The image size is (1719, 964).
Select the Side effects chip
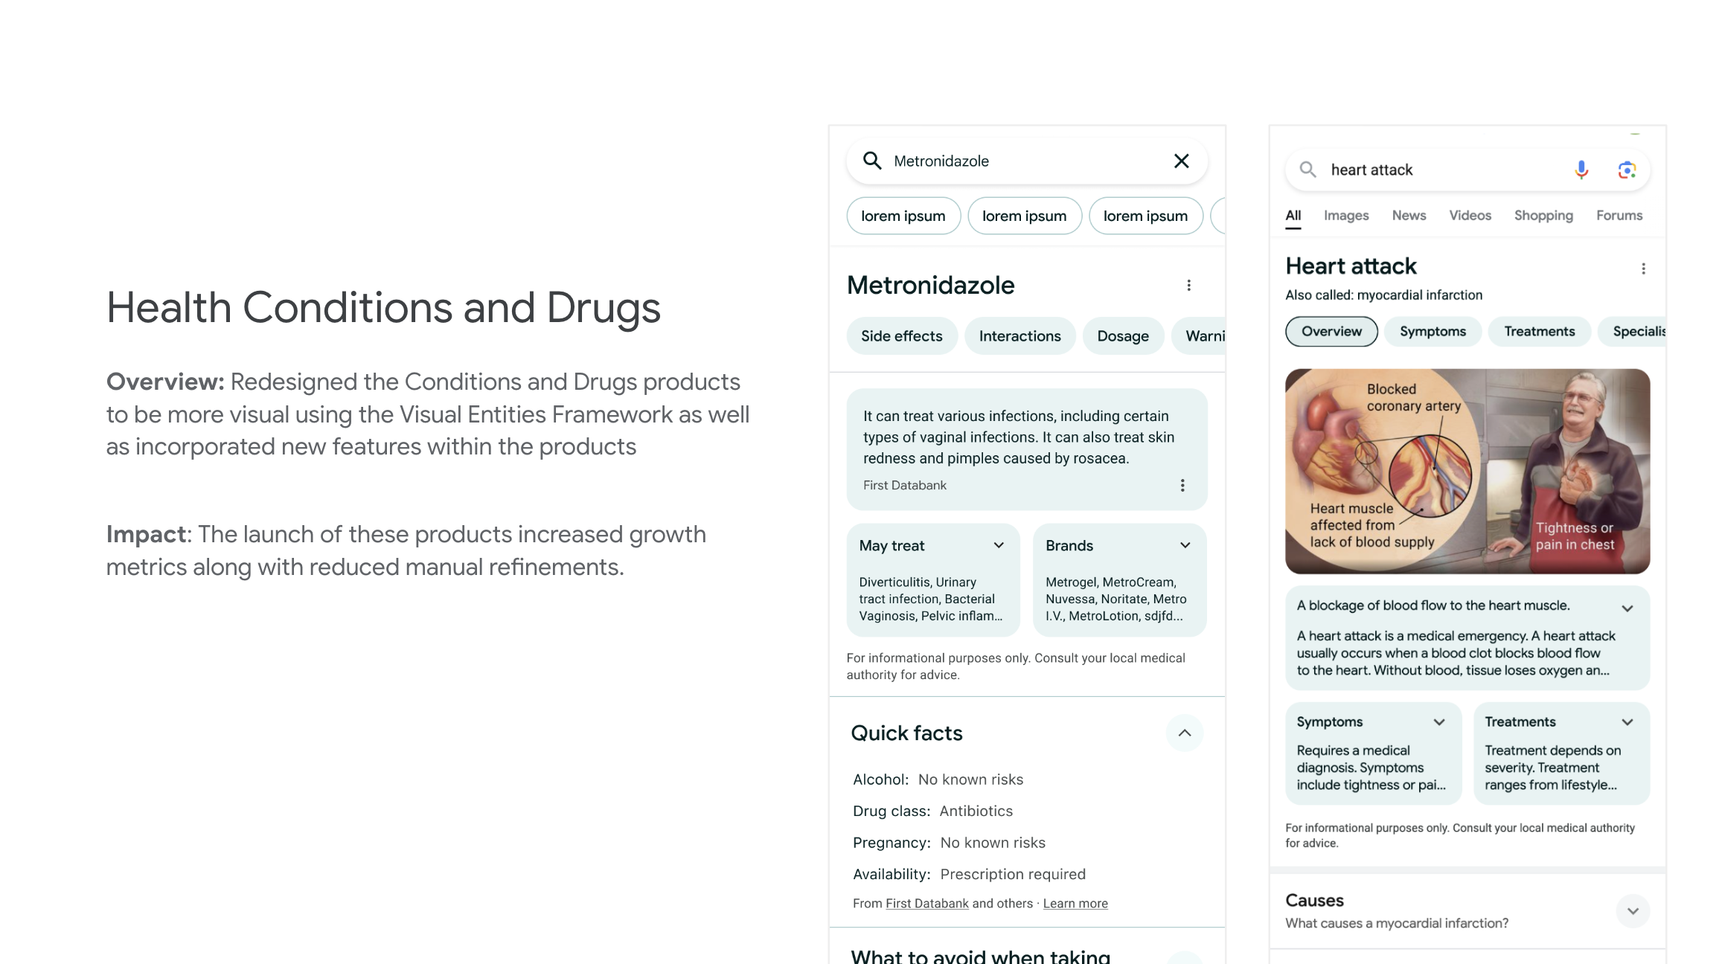pyautogui.click(x=901, y=336)
